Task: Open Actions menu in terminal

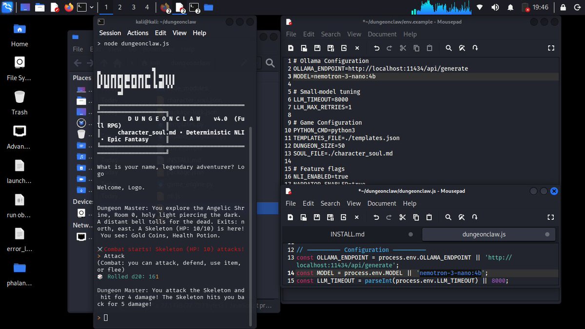Action: point(138,33)
